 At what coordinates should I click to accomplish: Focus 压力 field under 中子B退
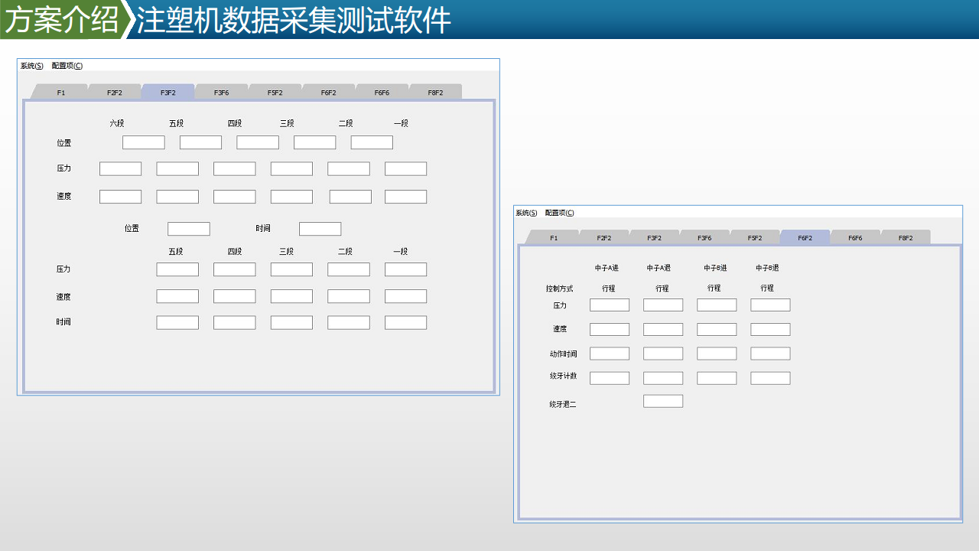click(x=770, y=305)
